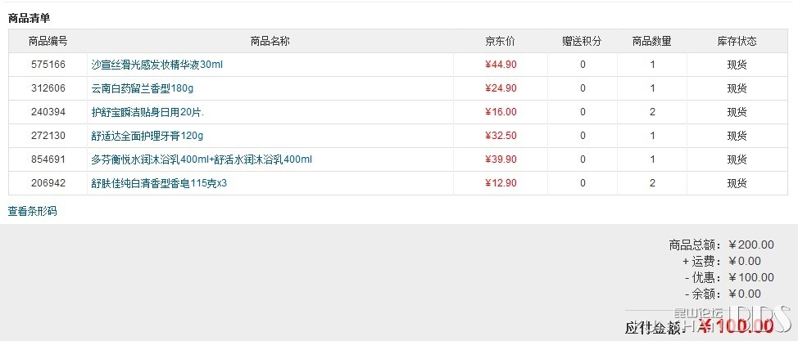The width and height of the screenshot is (798, 341).
Task: Open the 舒适达全面护理牙膏120g product link
Action: 147,136
